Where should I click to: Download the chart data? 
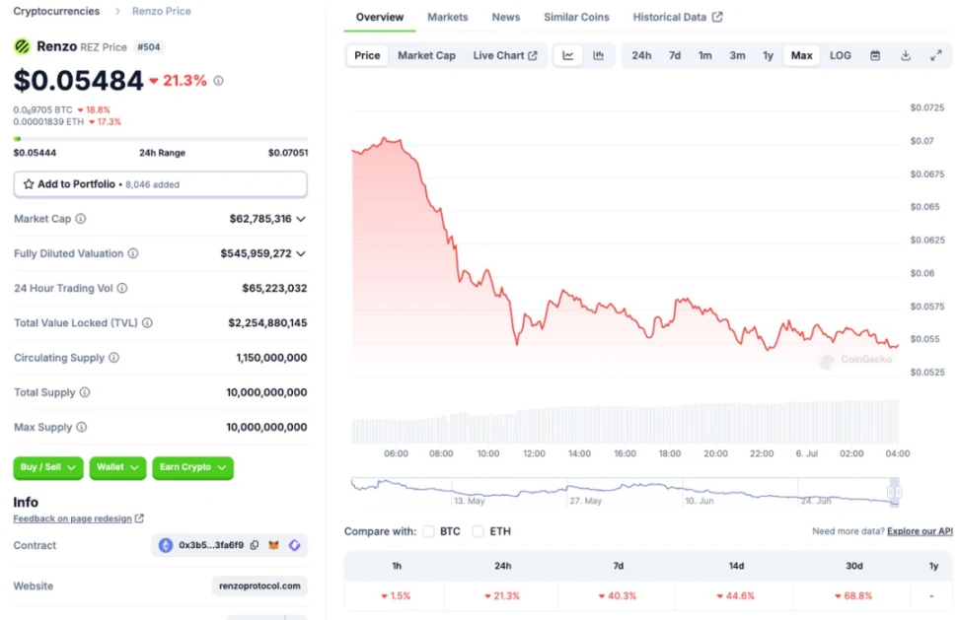click(906, 56)
